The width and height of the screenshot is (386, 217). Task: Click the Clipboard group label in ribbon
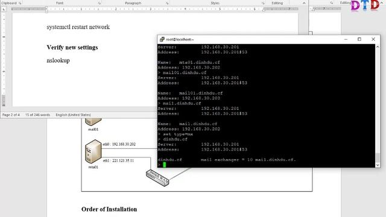9,3
